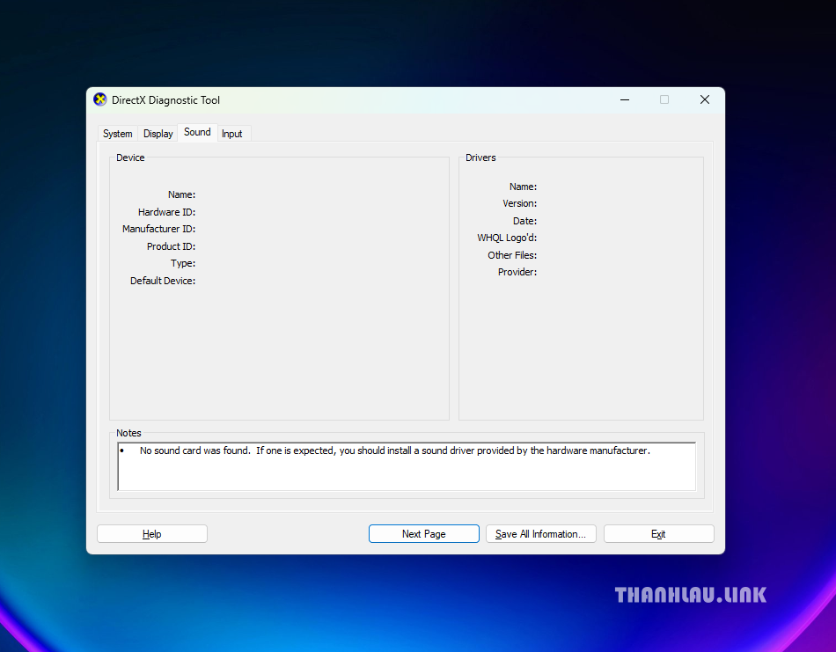
Task: Open the Display tab
Action: tap(158, 133)
